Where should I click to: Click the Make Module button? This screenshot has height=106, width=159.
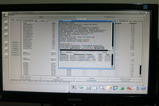25,77
